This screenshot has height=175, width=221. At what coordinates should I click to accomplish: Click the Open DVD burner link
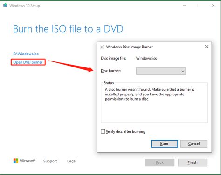pos(28,62)
